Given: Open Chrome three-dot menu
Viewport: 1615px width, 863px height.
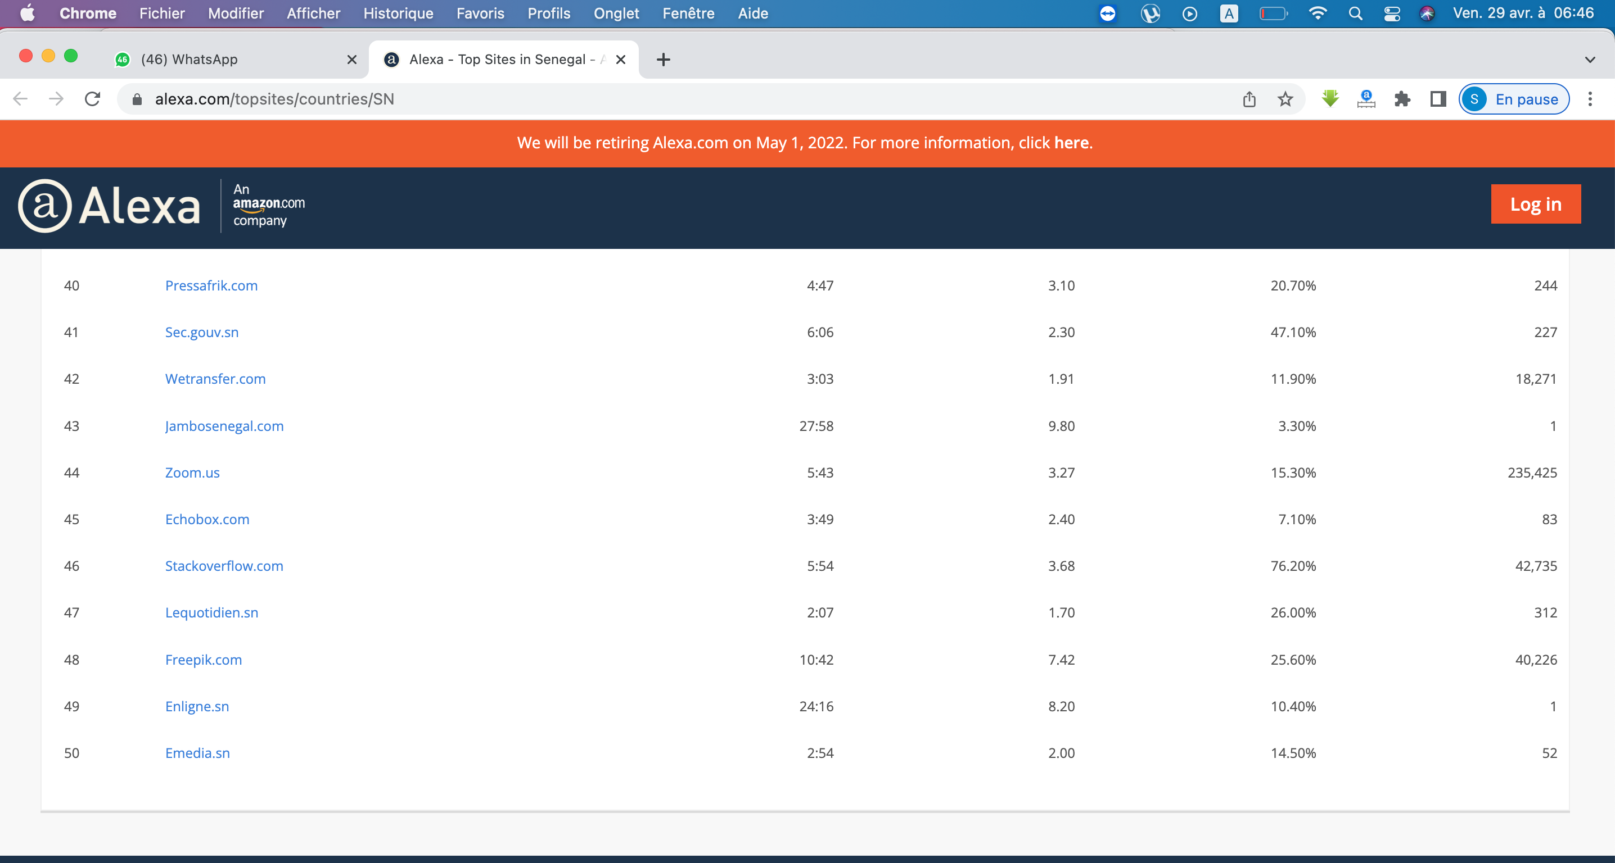Looking at the screenshot, I should click(x=1590, y=99).
